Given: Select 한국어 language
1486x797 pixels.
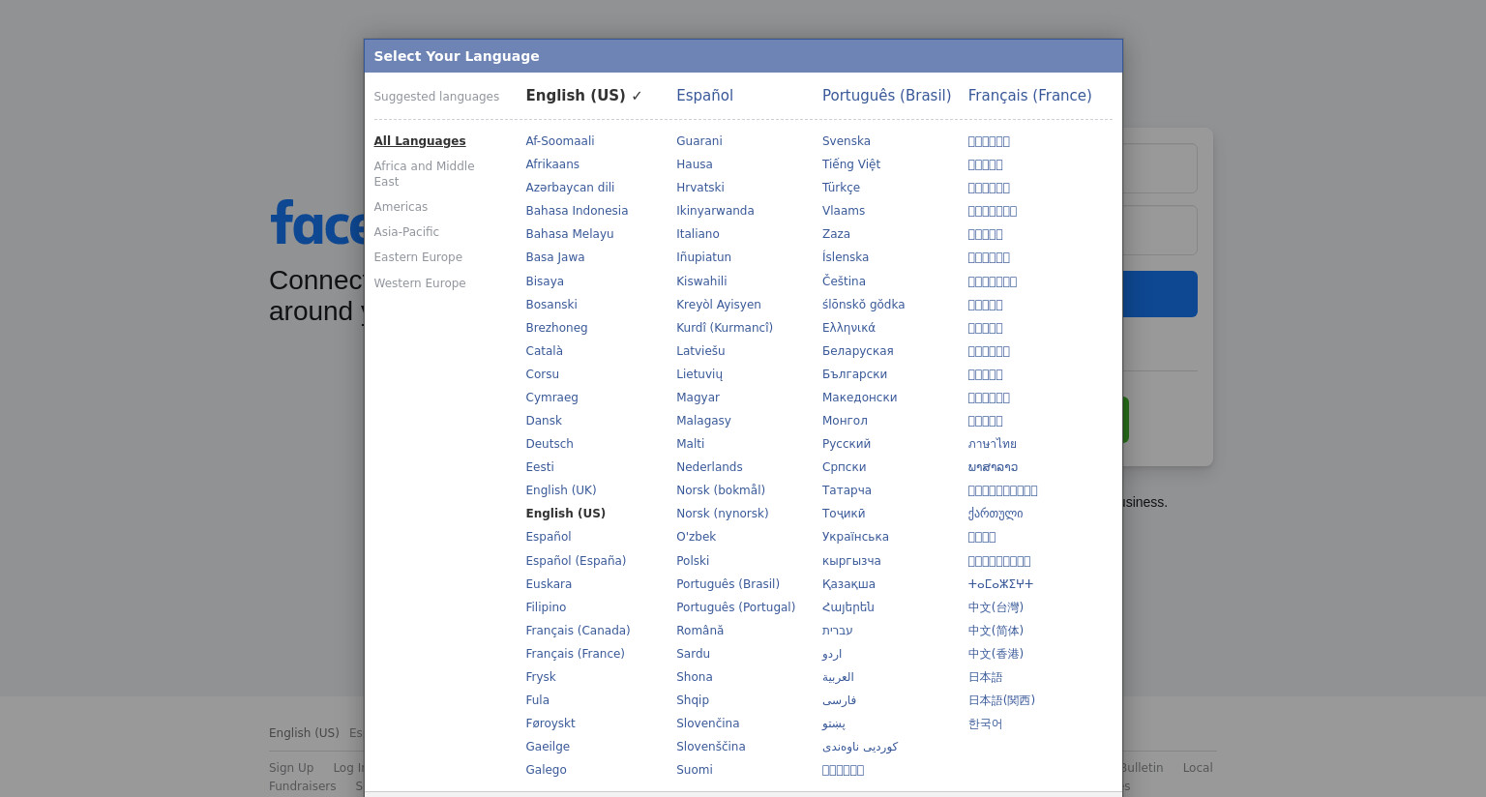Looking at the screenshot, I should click(985, 723).
